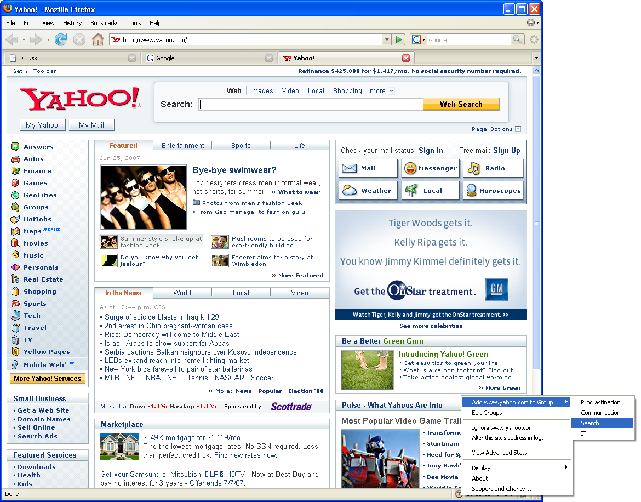Click the Games dice icon
The height and width of the screenshot is (502, 641).
[15, 182]
